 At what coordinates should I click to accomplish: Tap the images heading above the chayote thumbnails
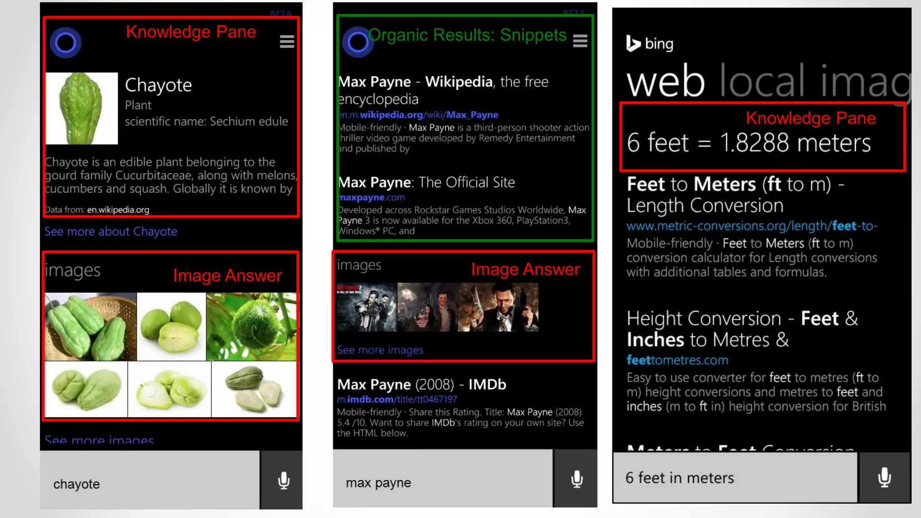pyautogui.click(x=72, y=271)
